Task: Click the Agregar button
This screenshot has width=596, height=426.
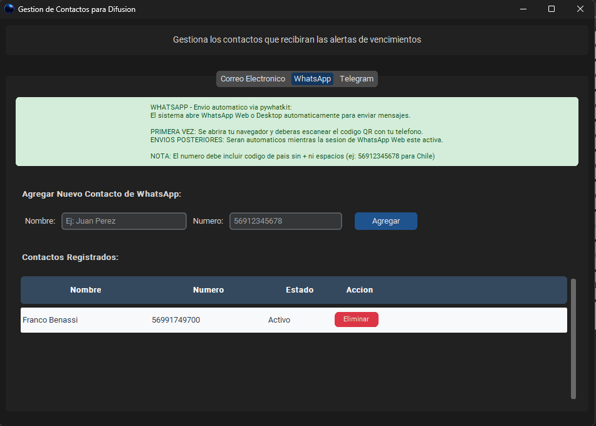Action: point(386,221)
